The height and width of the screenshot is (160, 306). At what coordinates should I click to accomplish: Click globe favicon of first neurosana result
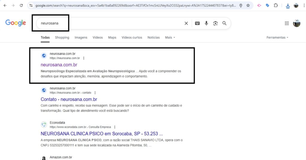click(44, 56)
